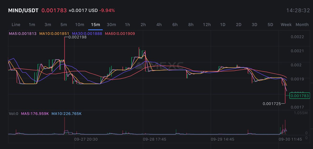The width and height of the screenshot is (313, 149).
Task: Click the MA60:0.001909 indicator label
Action: point(120,34)
